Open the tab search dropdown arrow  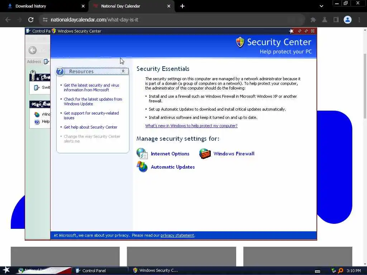[x=321, y=6]
